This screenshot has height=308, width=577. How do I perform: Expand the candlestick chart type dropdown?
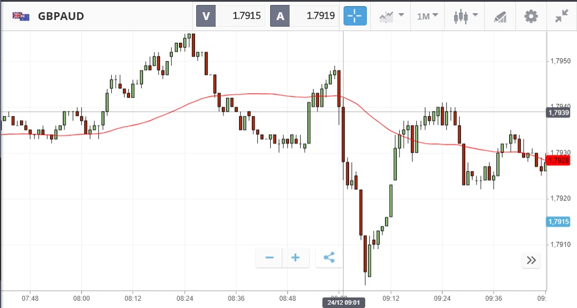point(465,16)
